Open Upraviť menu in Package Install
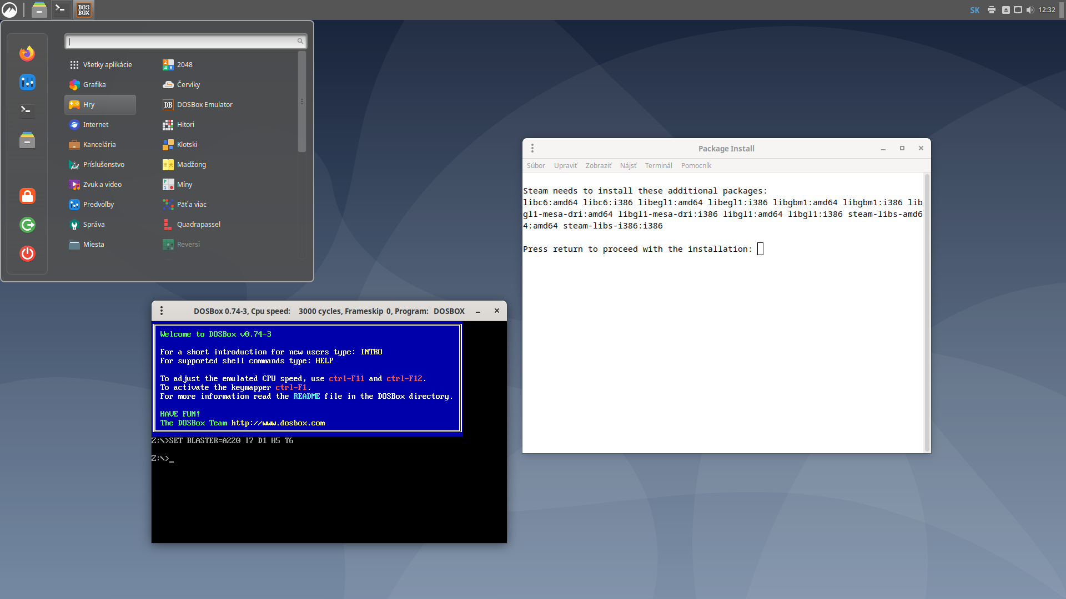1066x599 pixels. pos(565,166)
